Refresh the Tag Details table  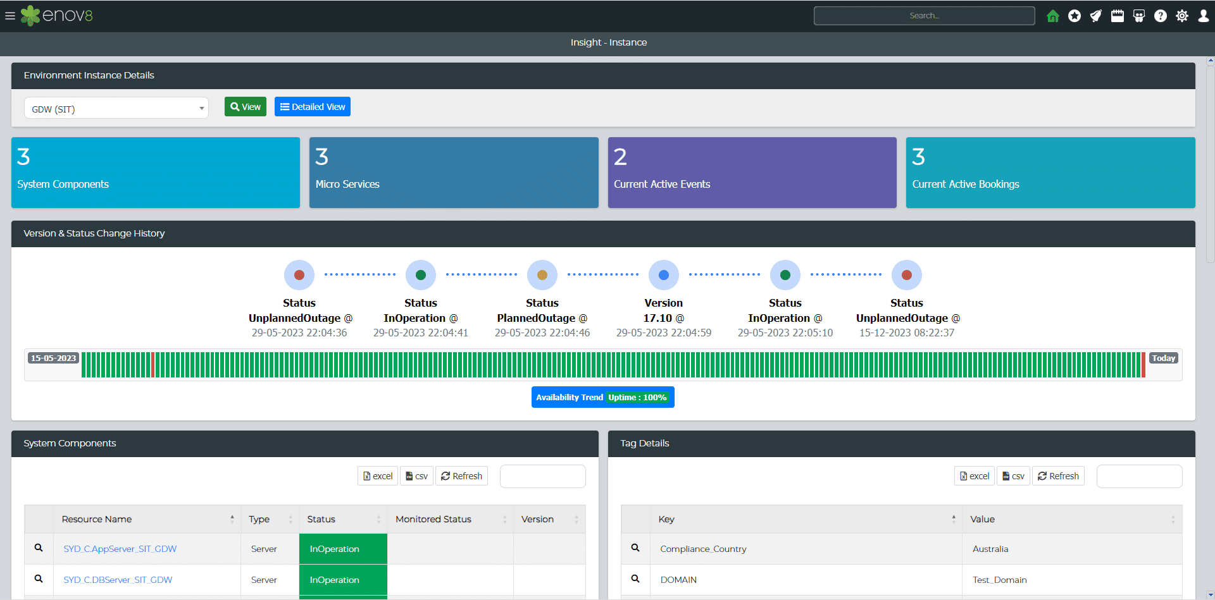(x=1058, y=475)
